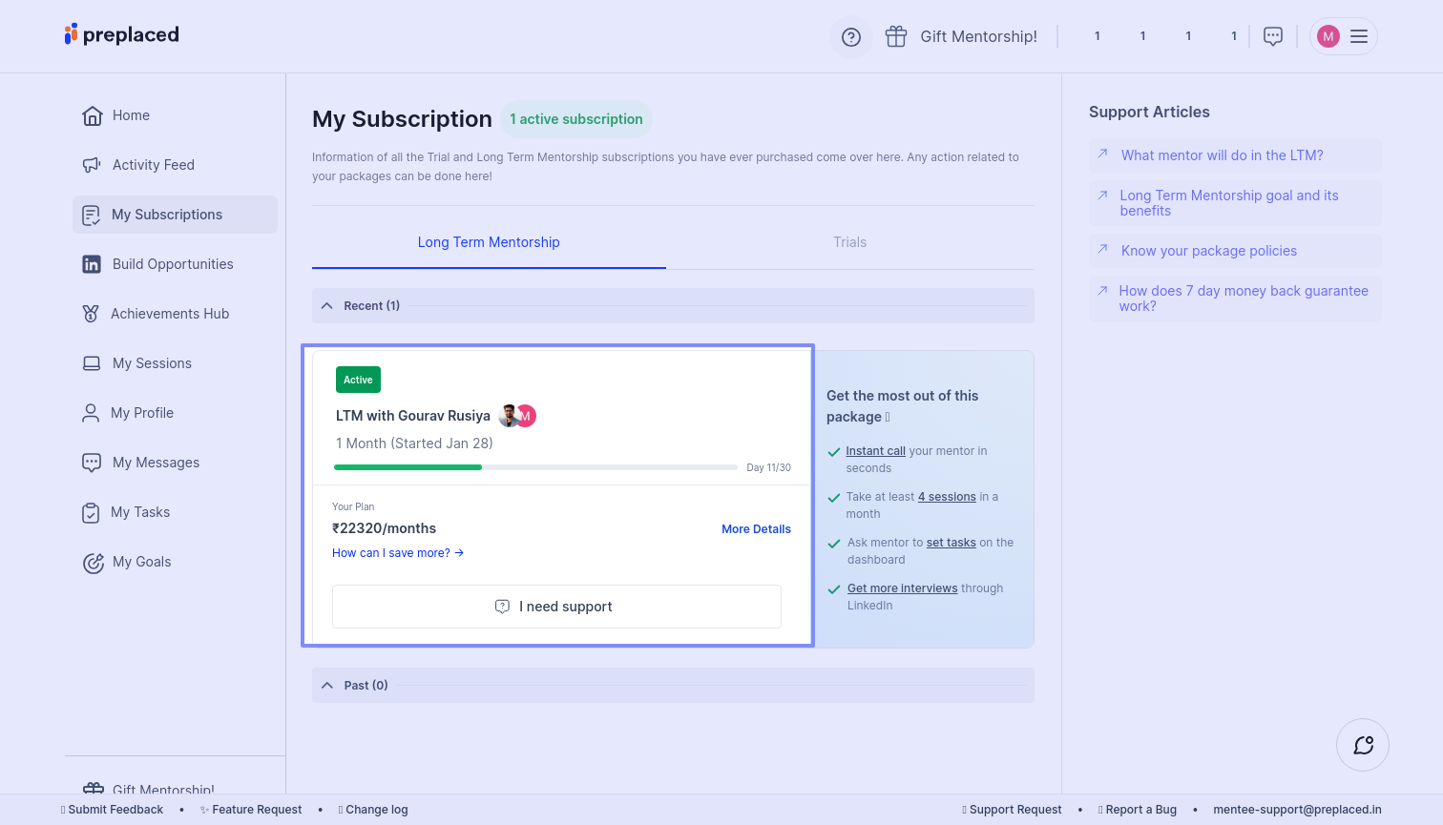This screenshot has height=825, width=1443.
Task: Open More Details of the plan
Action: click(756, 529)
